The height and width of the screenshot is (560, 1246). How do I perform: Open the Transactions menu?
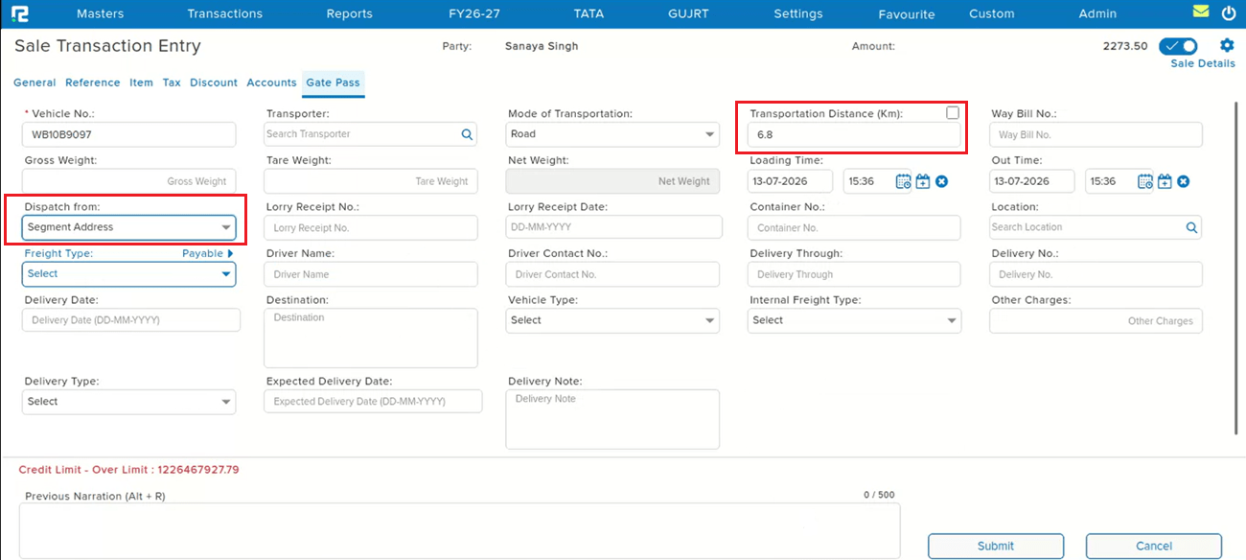coord(225,13)
